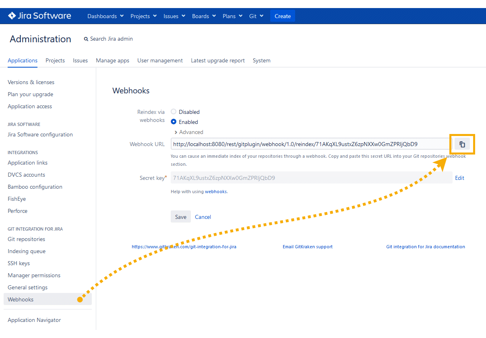Open the System tab

261,60
